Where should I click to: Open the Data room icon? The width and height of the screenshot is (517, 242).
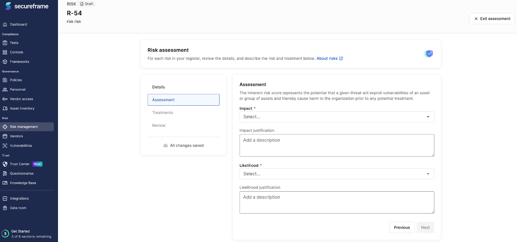[5, 208]
